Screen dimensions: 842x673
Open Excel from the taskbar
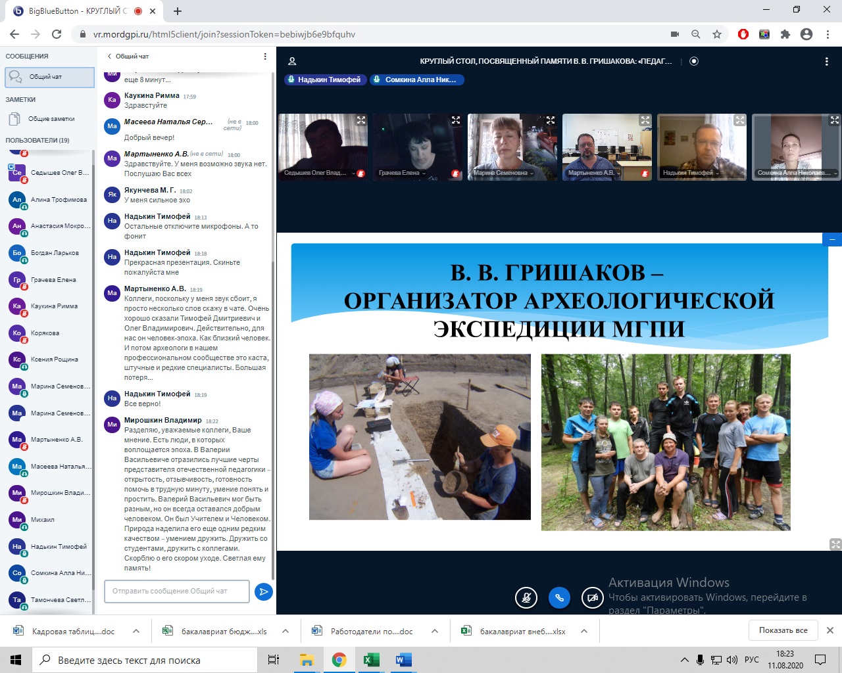tap(372, 660)
